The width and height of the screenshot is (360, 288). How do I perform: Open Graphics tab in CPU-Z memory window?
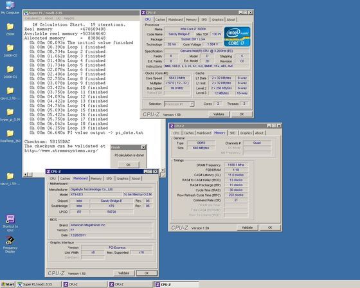(x=246, y=133)
